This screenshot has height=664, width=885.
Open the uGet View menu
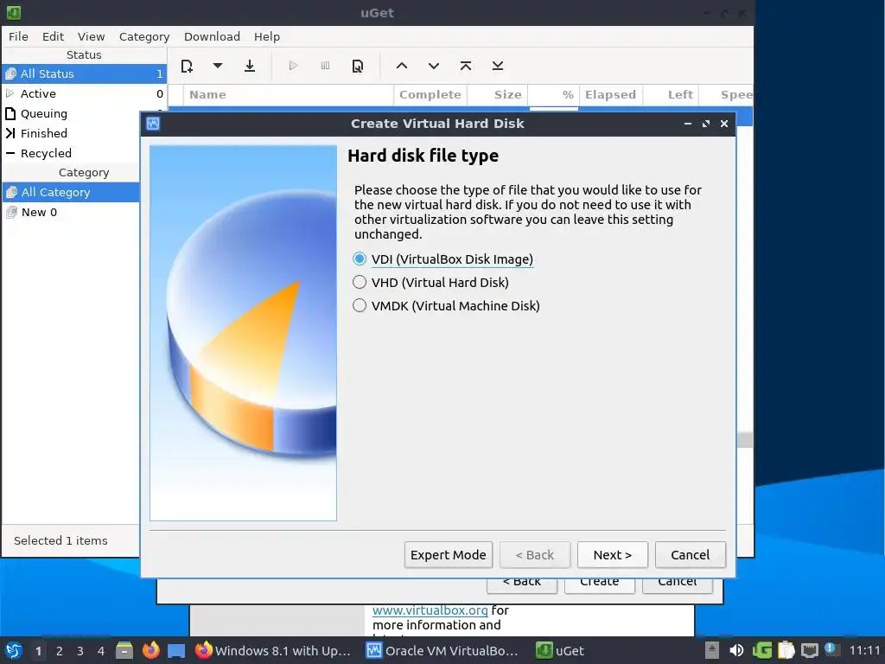click(91, 36)
